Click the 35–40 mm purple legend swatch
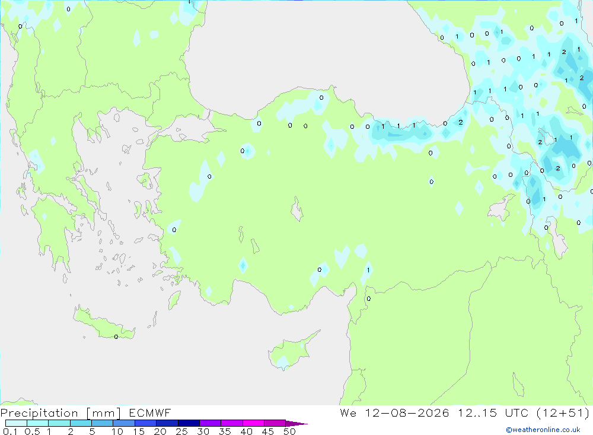 [231, 423]
